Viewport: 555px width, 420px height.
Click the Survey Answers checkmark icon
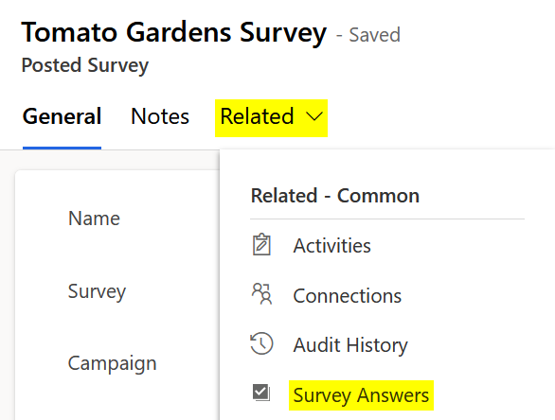coord(261,393)
